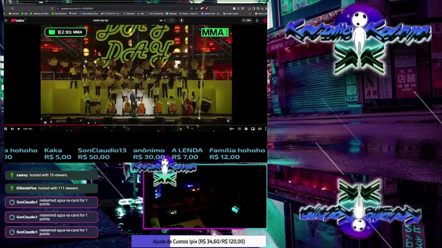Viewport: 442px width, 248px height.
Task: Click 'EiGenteFina hosted with 111 viewers' event
Action: [x=51, y=188]
